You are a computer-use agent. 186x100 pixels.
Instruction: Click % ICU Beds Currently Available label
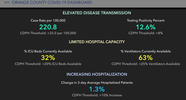[x=48, y=51]
